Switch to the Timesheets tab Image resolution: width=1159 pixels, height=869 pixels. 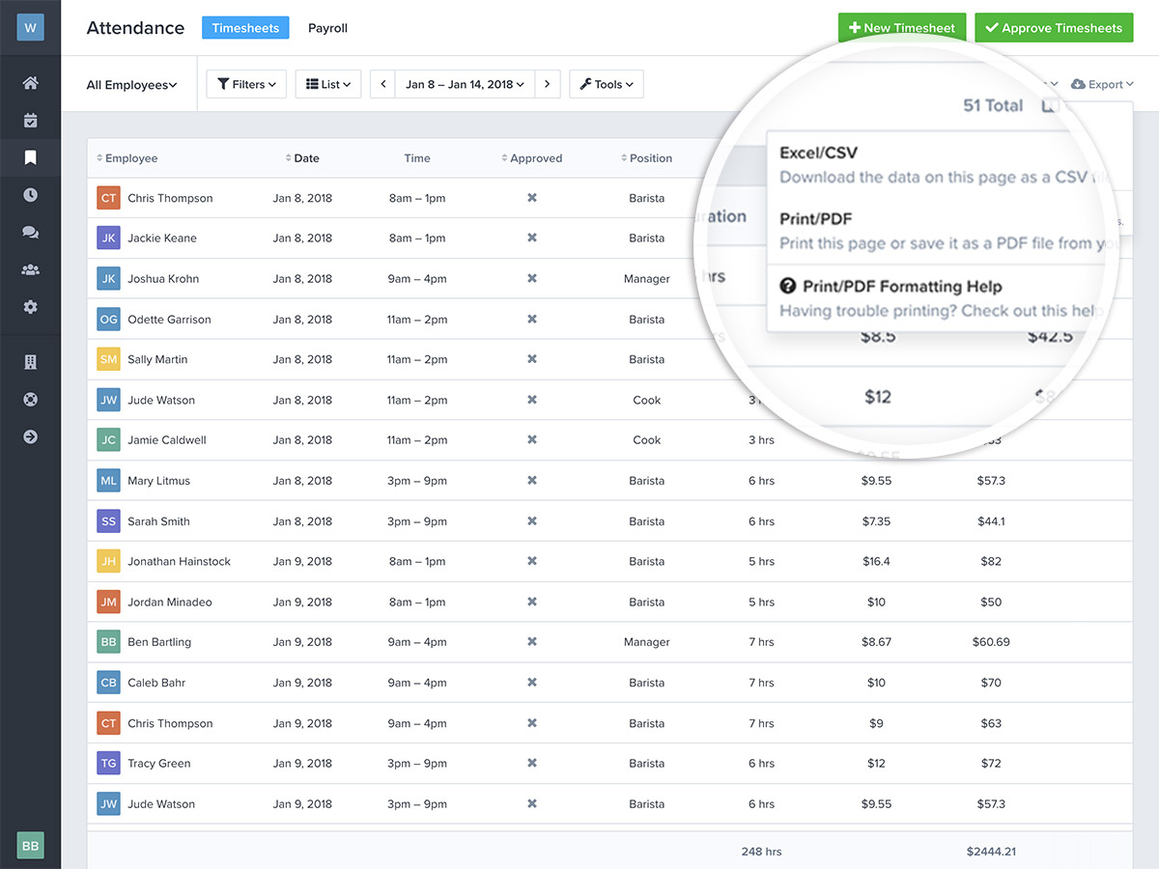[x=245, y=28]
